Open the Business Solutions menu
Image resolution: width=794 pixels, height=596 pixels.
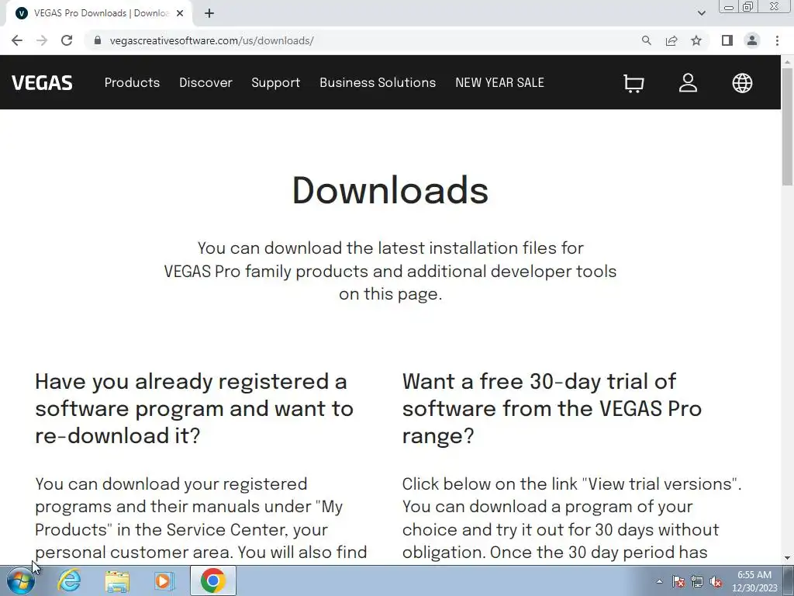(378, 82)
